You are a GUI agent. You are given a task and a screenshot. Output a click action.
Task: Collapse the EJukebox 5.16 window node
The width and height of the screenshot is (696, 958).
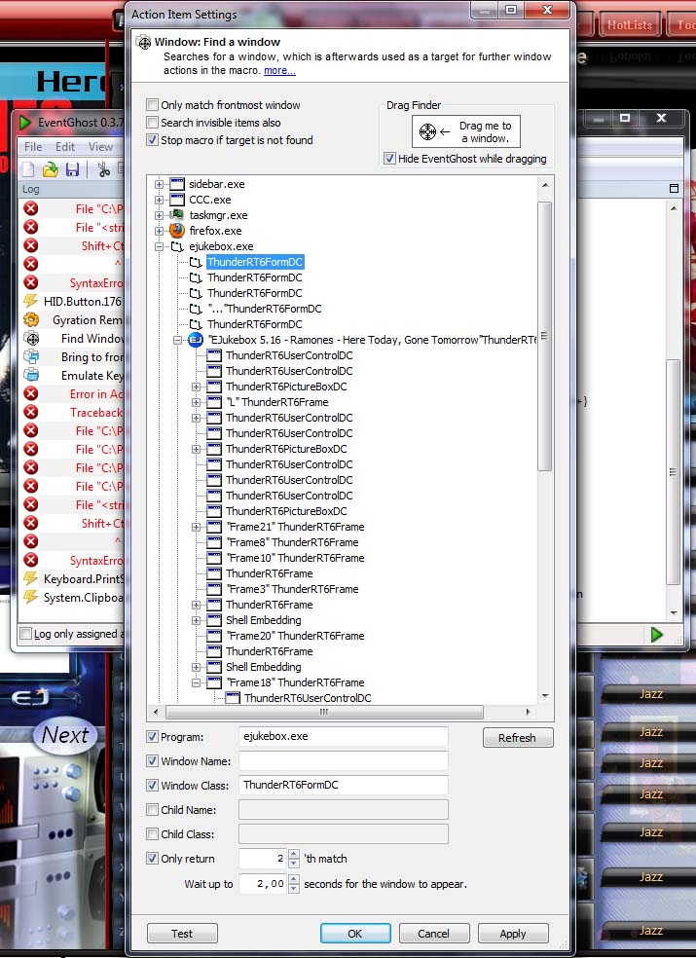tap(177, 341)
